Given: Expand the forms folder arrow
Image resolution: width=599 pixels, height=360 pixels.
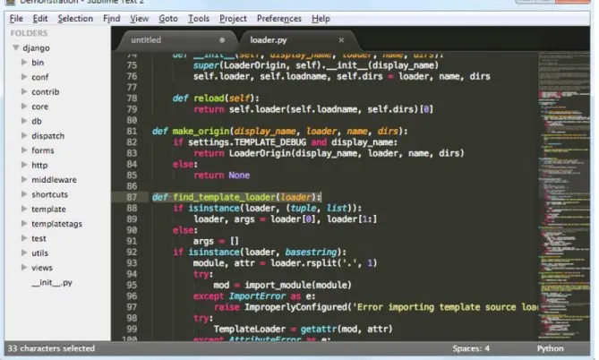Looking at the screenshot, I should pyautogui.click(x=24, y=150).
